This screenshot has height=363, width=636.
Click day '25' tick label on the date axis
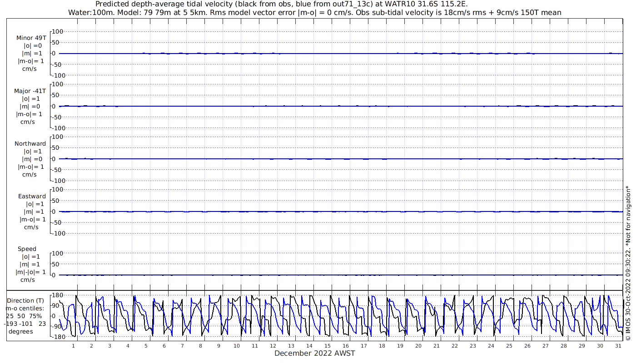[509, 346]
